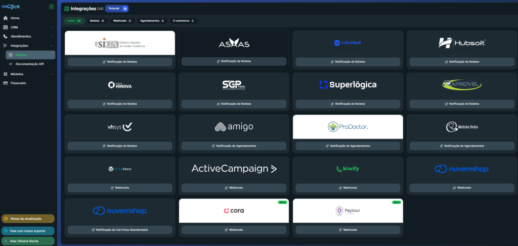Image resolution: width=518 pixels, height=246 pixels.
Task: Click Webhooks button under kiwify
Action: [x=348, y=187]
